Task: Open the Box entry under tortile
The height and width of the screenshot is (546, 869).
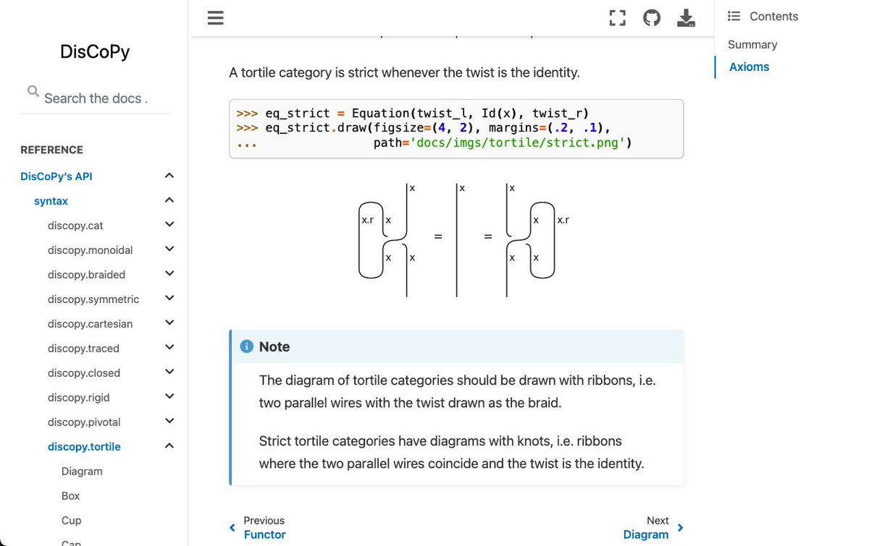Action: 71,496
